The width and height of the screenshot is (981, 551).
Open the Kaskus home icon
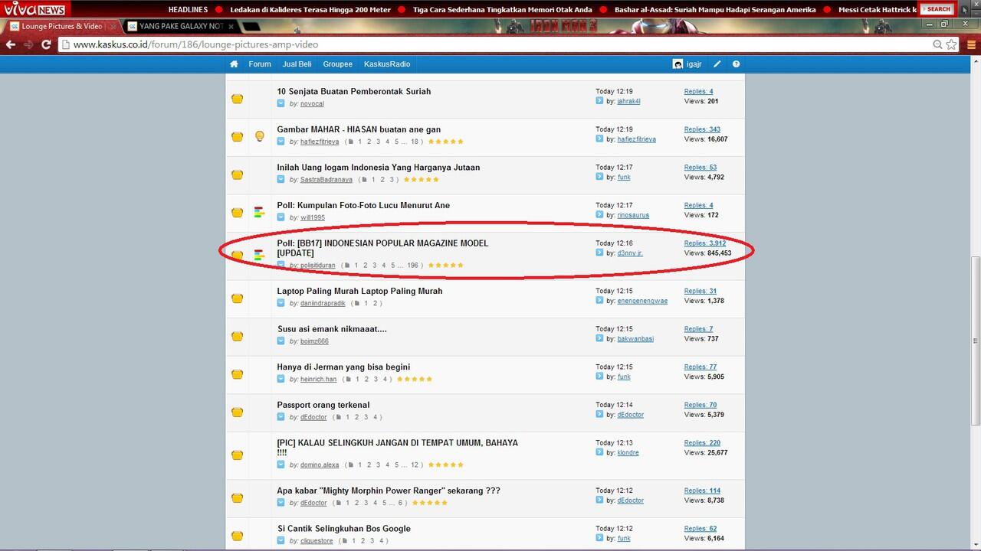234,64
